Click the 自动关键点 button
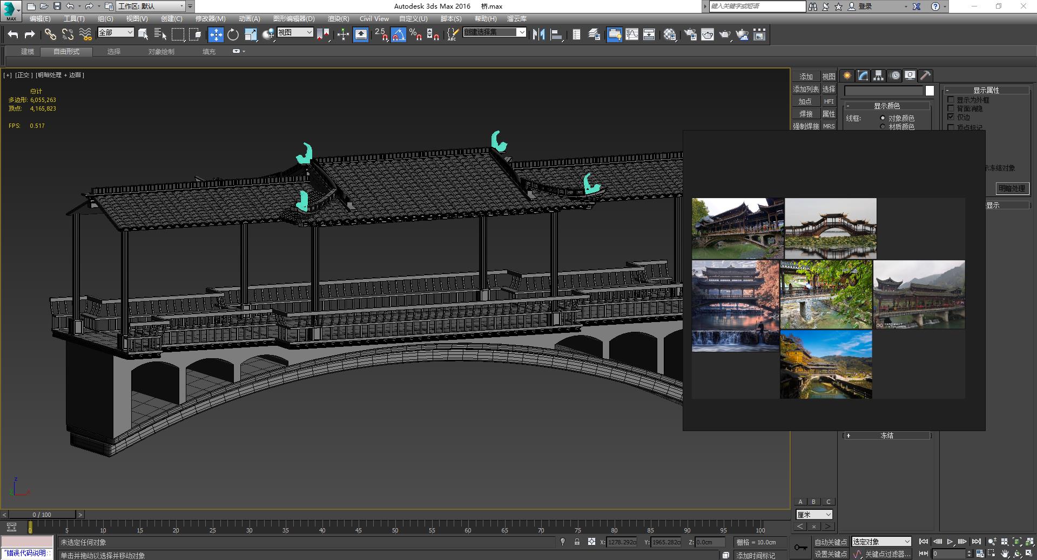 click(831, 542)
